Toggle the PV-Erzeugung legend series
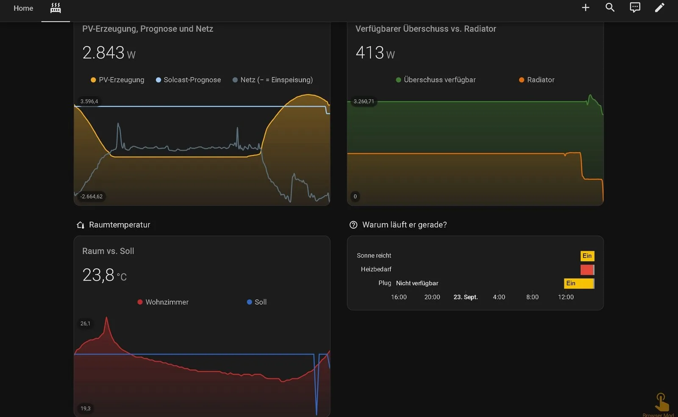 point(117,80)
